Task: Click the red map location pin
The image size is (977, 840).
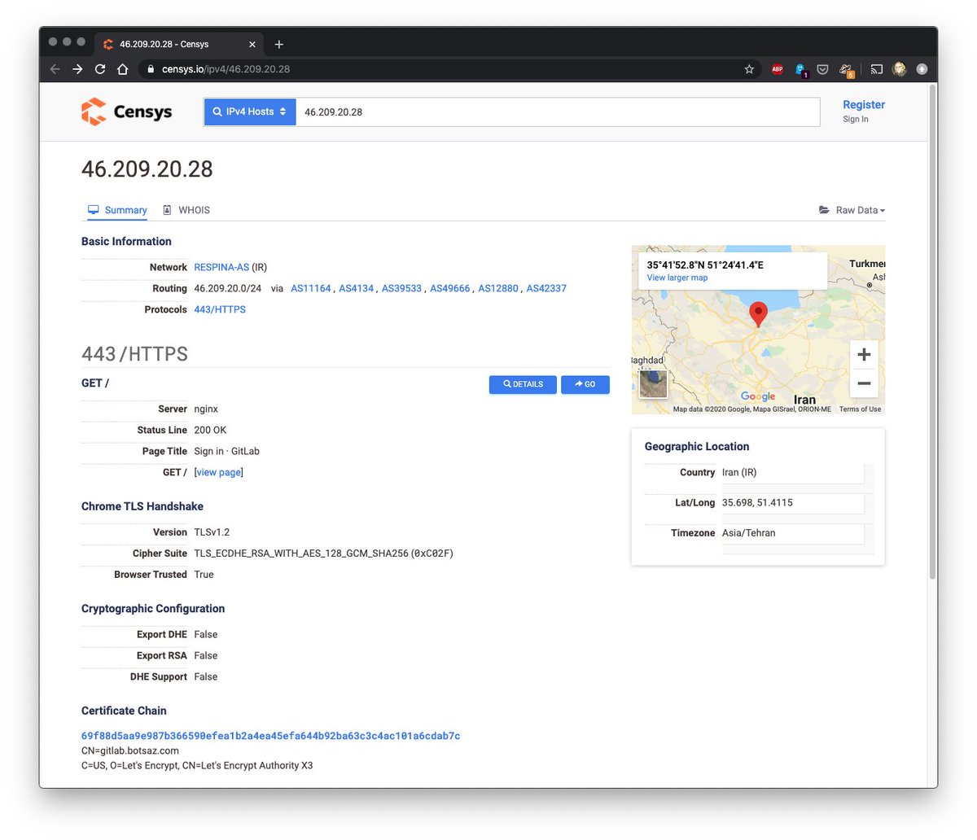Action: tap(758, 313)
